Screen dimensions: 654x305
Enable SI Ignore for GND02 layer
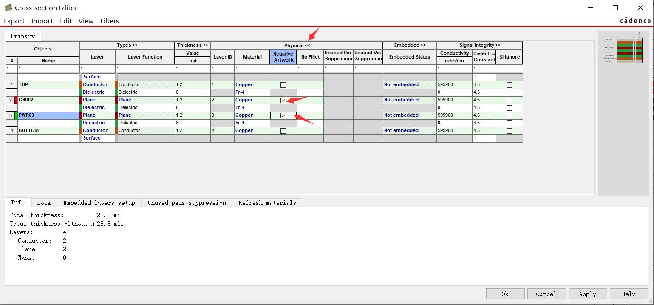(509, 100)
